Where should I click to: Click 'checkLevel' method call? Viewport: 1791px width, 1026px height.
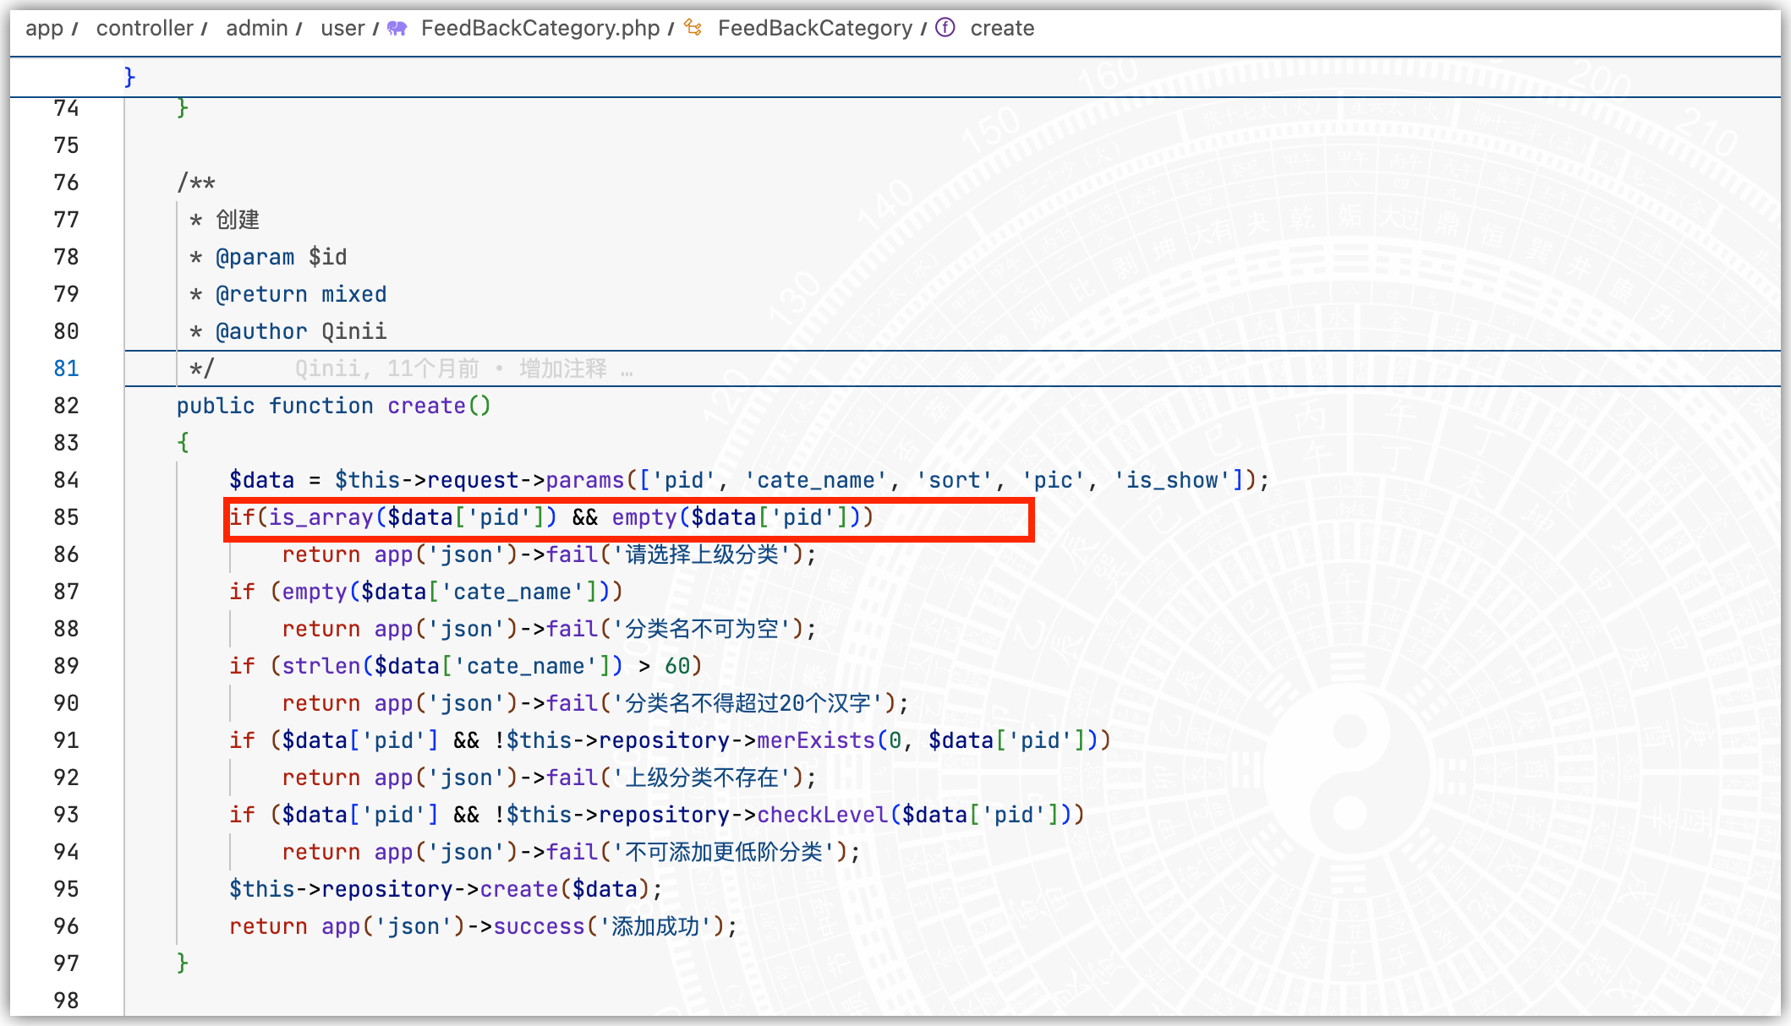(x=823, y=815)
